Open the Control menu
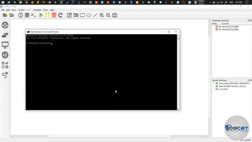This screenshot has height=142, width=252. (x=21, y=10)
